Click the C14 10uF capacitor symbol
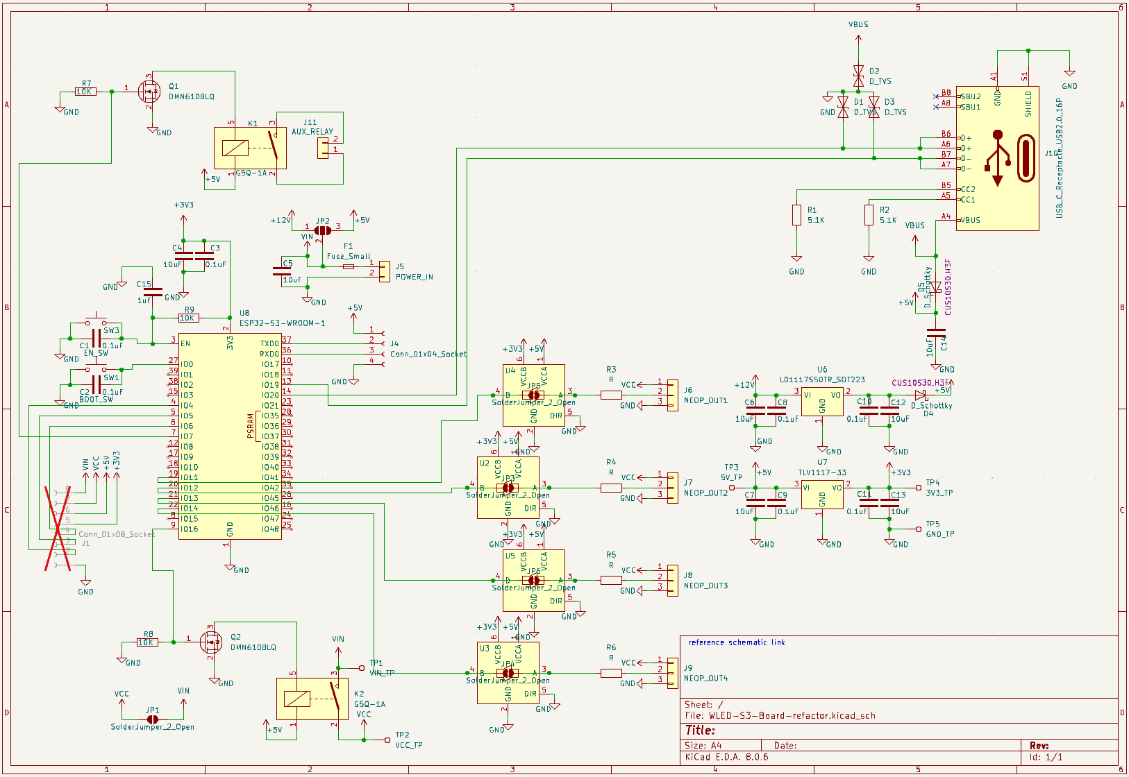This screenshot has width=1129, height=777. [x=935, y=332]
